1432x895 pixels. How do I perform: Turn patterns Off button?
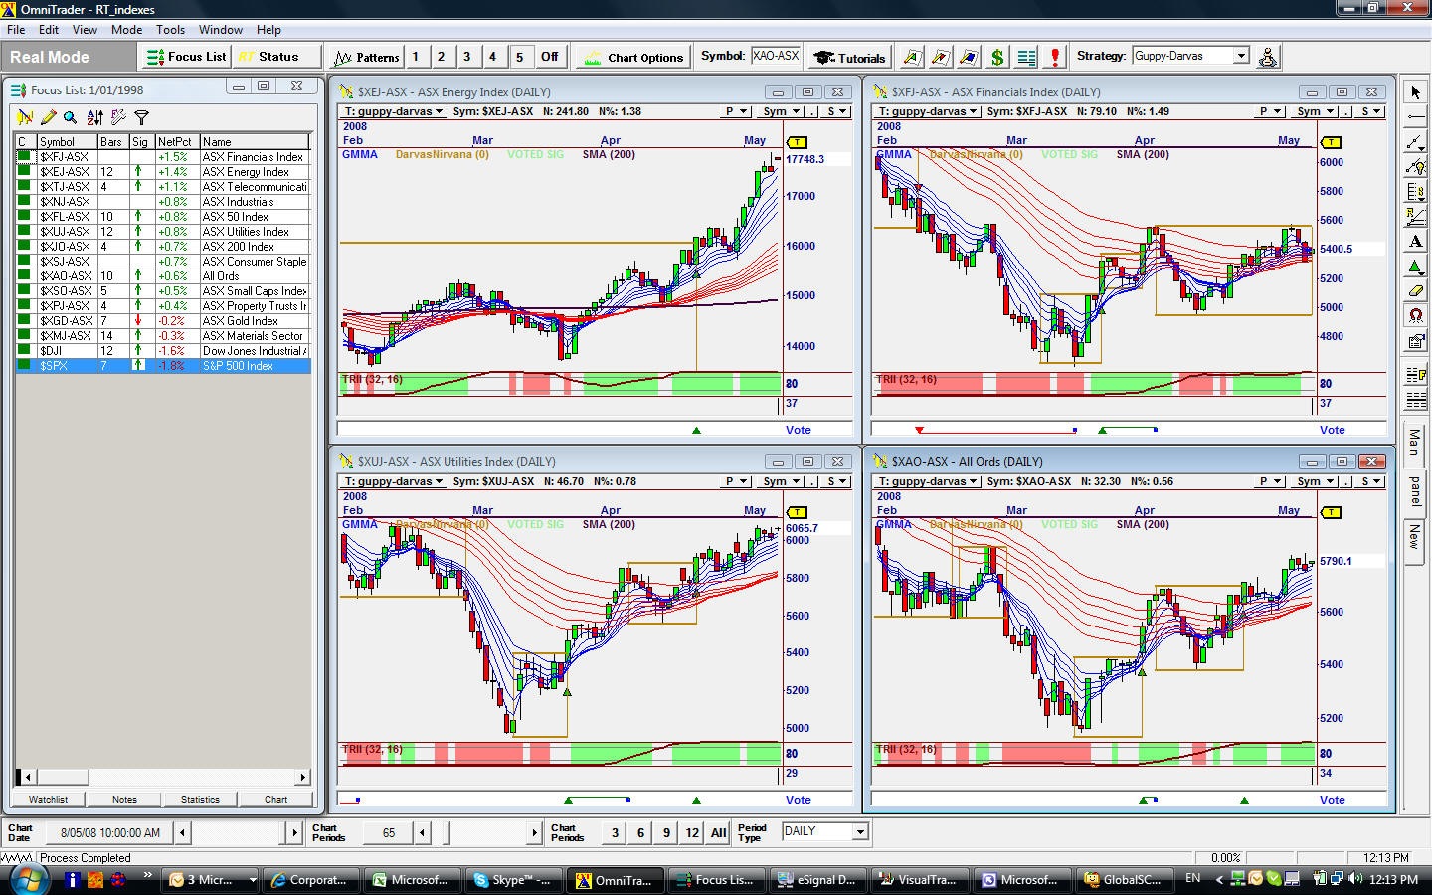tap(549, 57)
